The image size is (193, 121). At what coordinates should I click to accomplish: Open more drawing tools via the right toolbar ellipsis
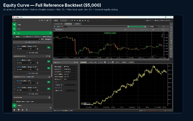[171, 56]
